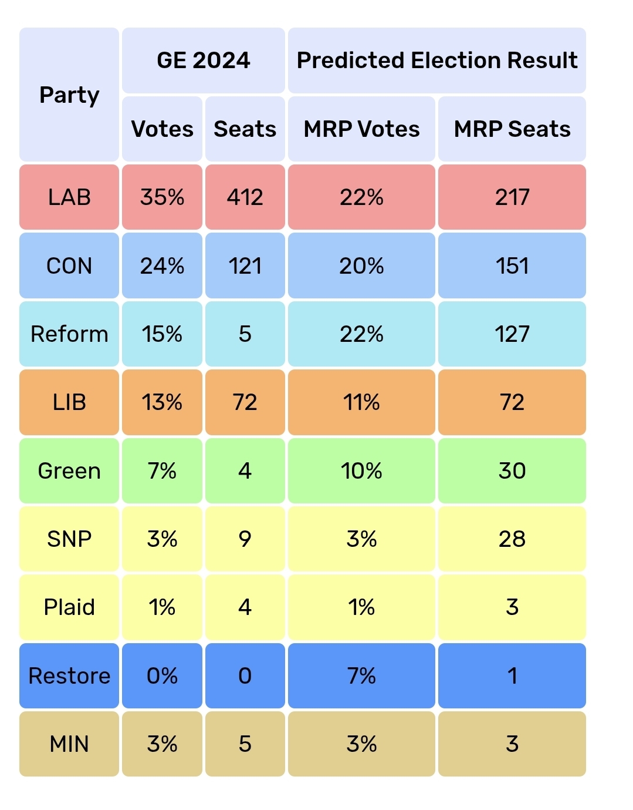The width and height of the screenshot is (633, 810).
Task: Select the Green party cell
Action: [69, 470]
